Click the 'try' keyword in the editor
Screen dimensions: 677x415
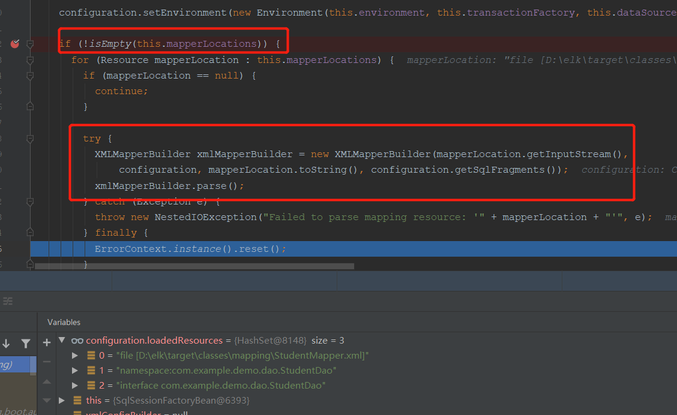(92, 139)
